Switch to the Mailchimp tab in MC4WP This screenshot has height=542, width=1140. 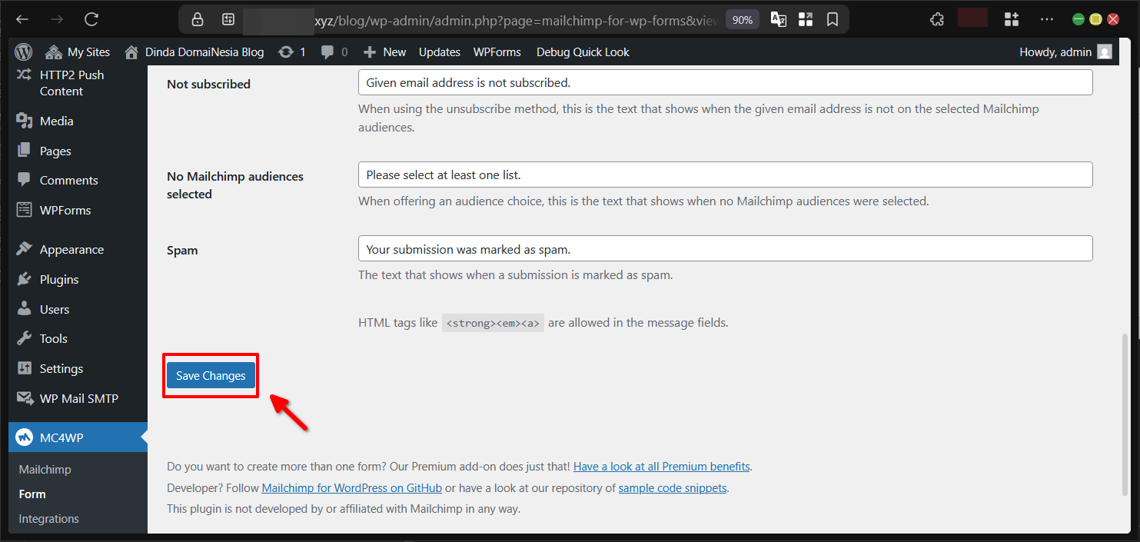pos(43,469)
